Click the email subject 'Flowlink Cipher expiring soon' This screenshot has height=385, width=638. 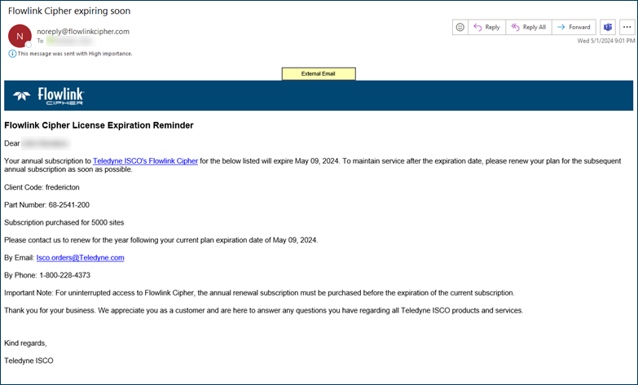click(x=68, y=11)
